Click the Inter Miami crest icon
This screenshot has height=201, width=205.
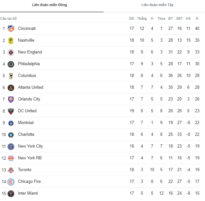11,193
